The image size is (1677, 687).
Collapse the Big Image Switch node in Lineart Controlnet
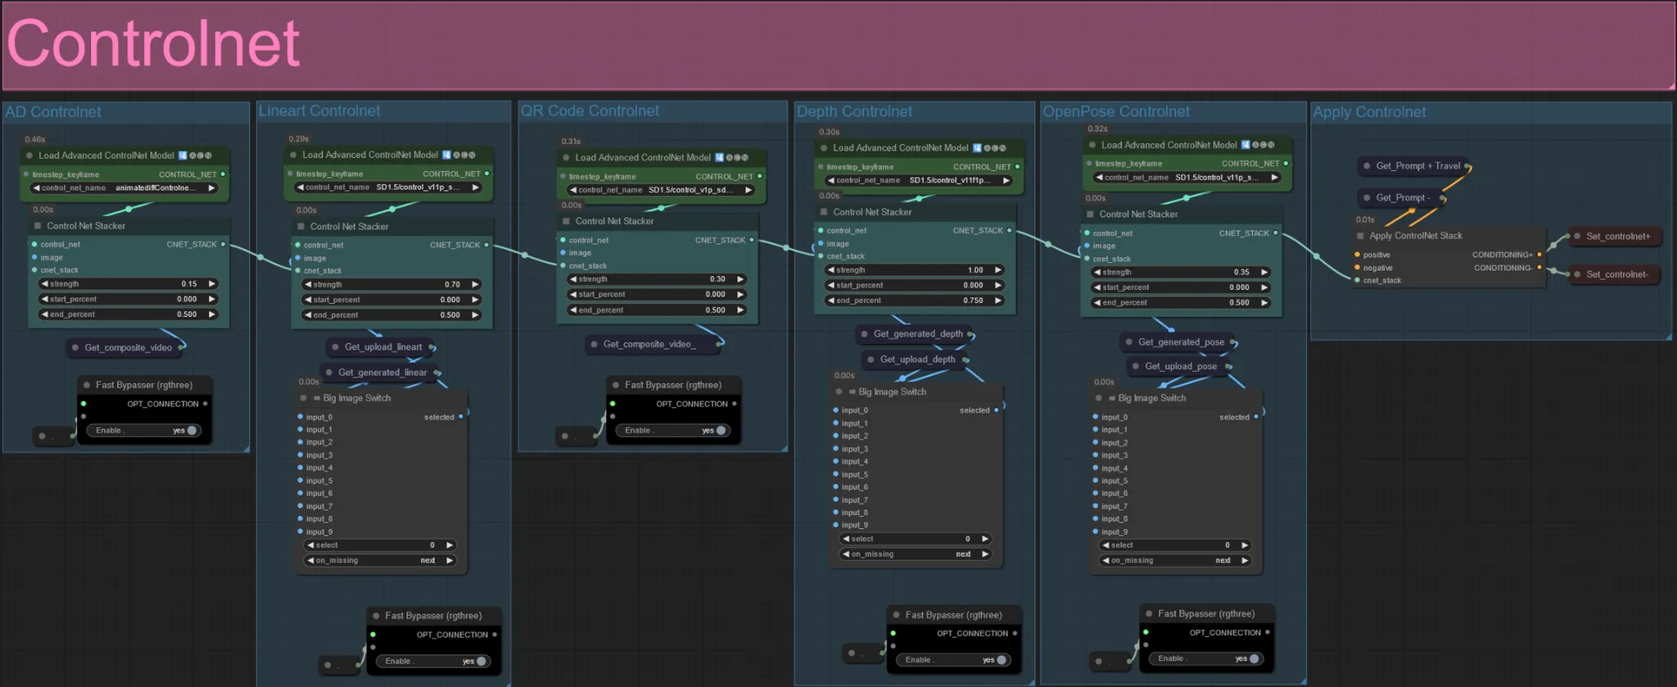(x=304, y=398)
